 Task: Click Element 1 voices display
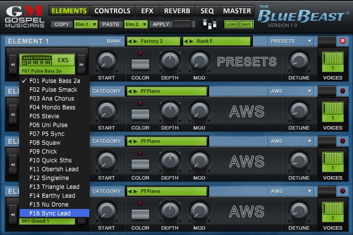coord(333,62)
